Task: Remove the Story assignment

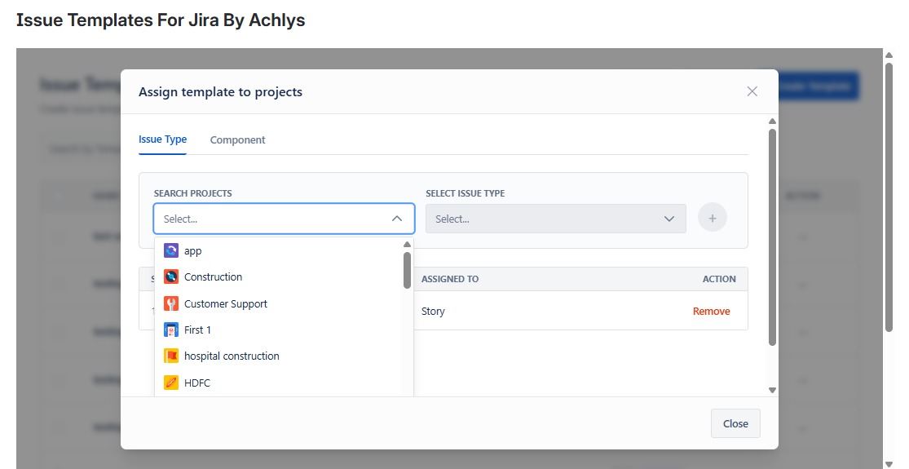Action: [x=711, y=311]
